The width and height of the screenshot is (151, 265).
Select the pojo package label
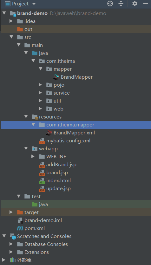pos(59,85)
